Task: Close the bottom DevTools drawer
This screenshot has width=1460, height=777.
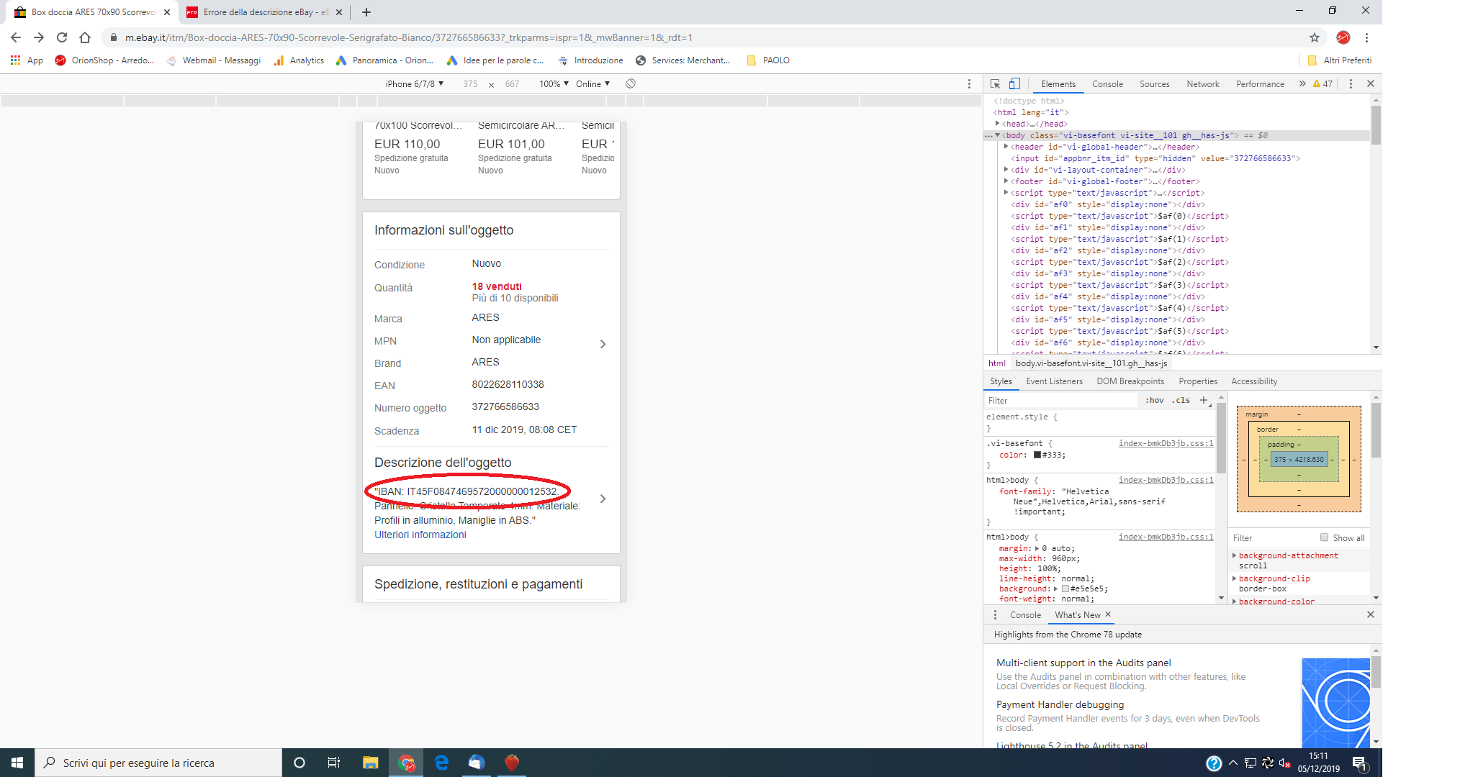Action: [1371, 614]
